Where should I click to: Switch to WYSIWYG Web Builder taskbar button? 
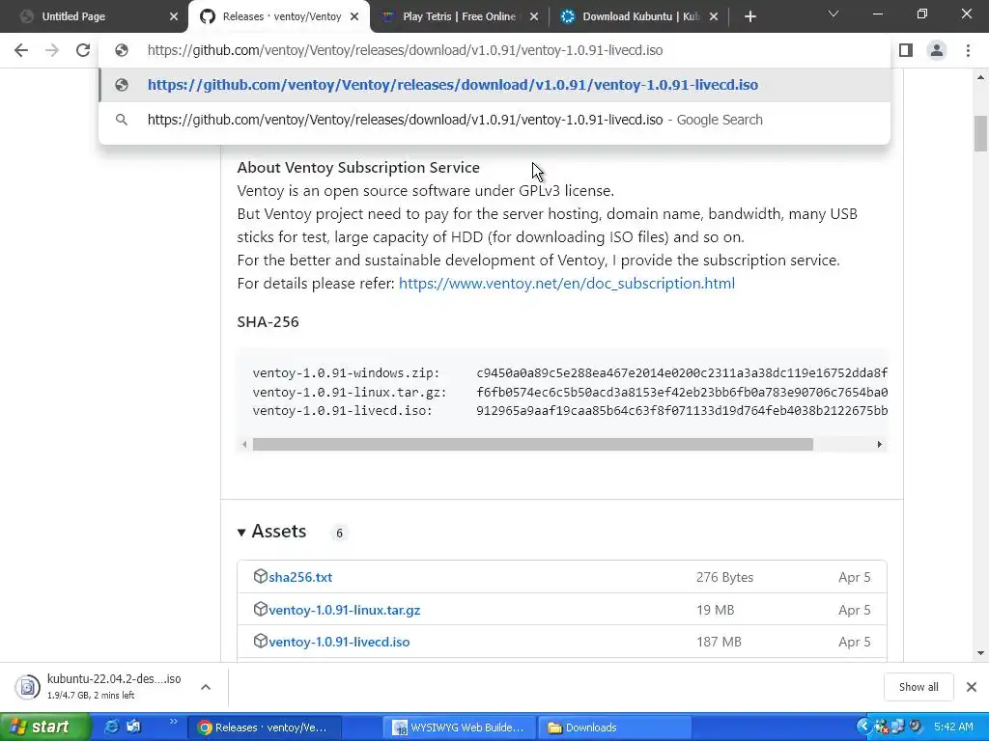461,727
